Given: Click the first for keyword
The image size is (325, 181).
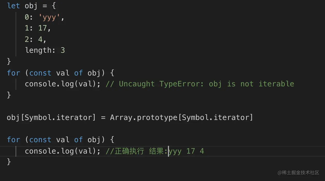Looking at the screenshot, I should click(x=13, y=73).
